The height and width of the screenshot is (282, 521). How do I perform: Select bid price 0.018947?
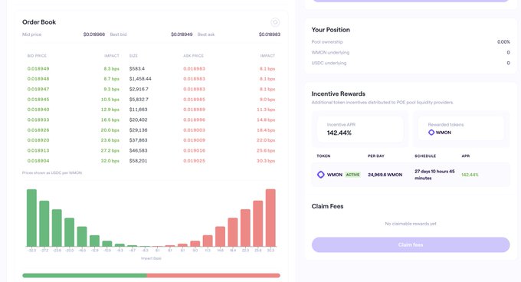click(38, 89)
